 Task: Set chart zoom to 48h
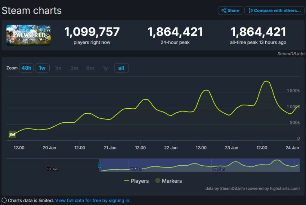point(26,68)
